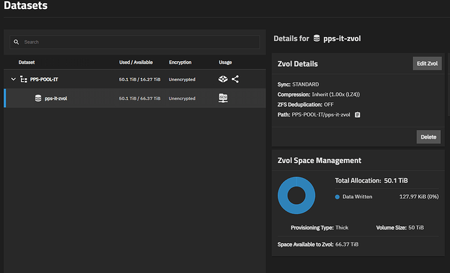Collapse the PPS-POOL-IT dataset tree
The width and height of the screenshot is (450, 273).
(x=13, y=79)
